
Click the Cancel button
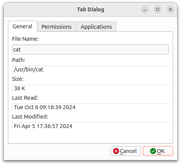(126, 151)
